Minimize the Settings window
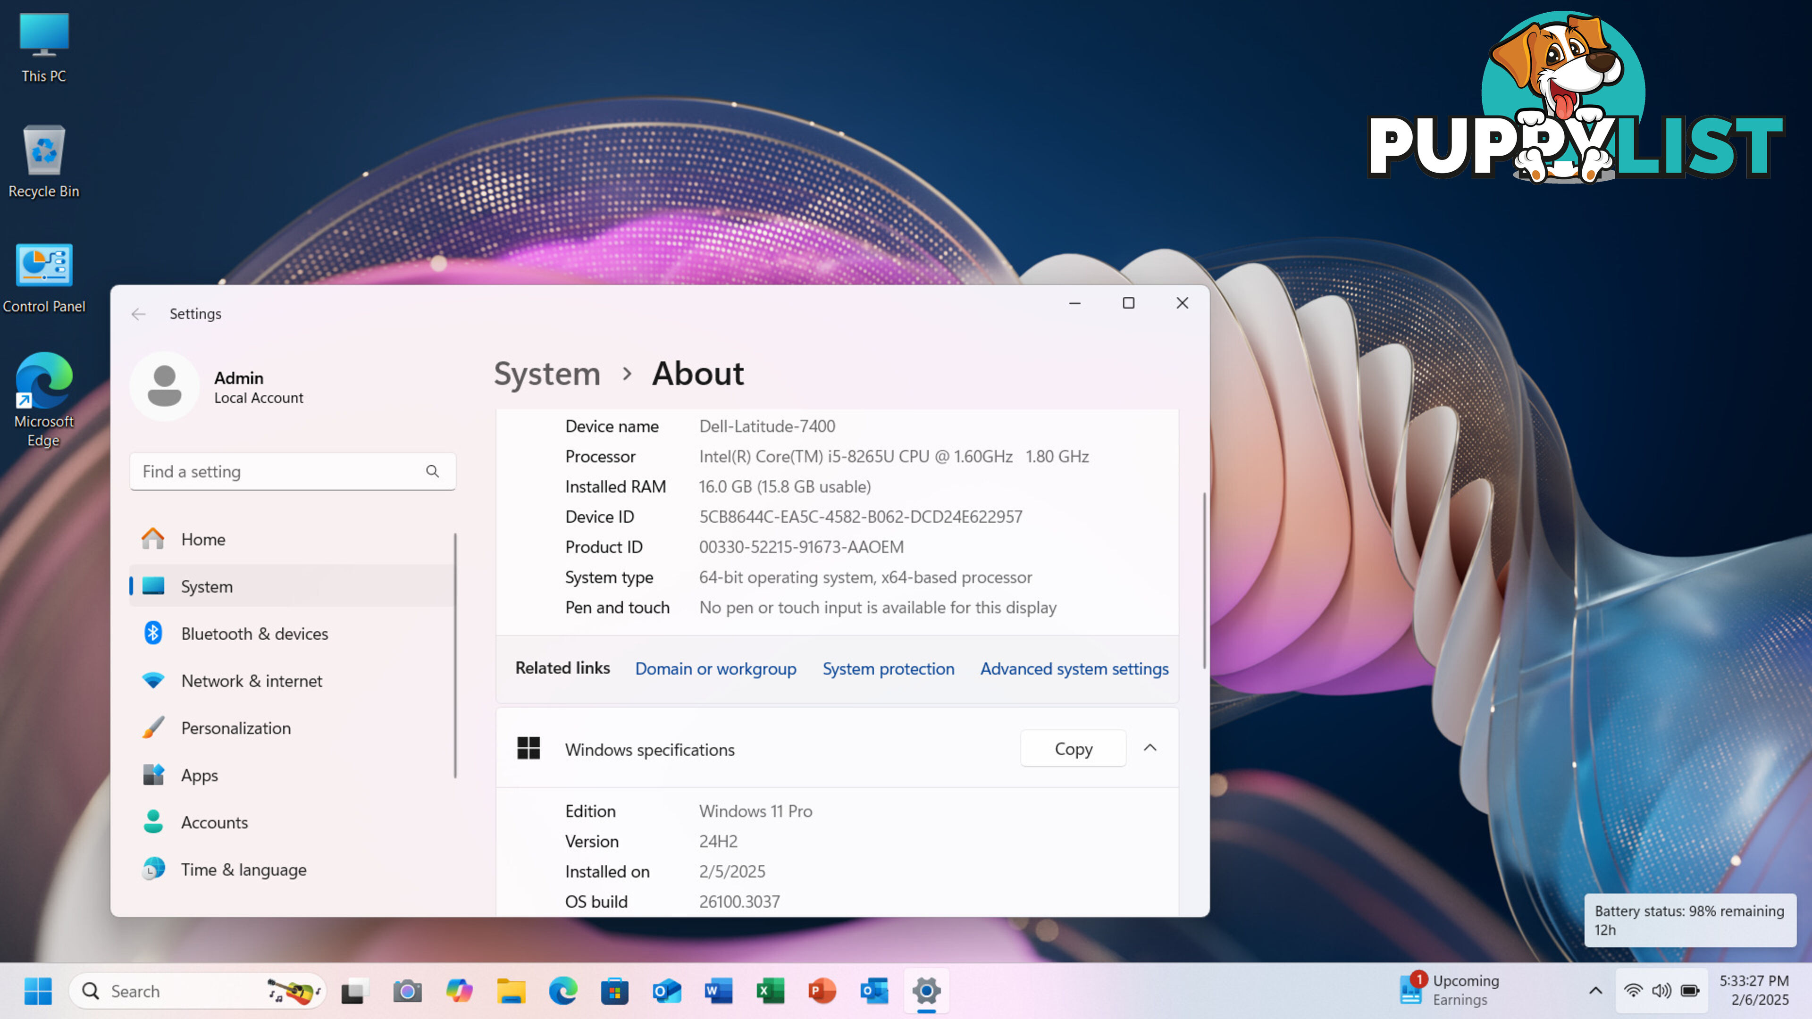This screenshot has width=1812, height=1019. click(1075, 303)
